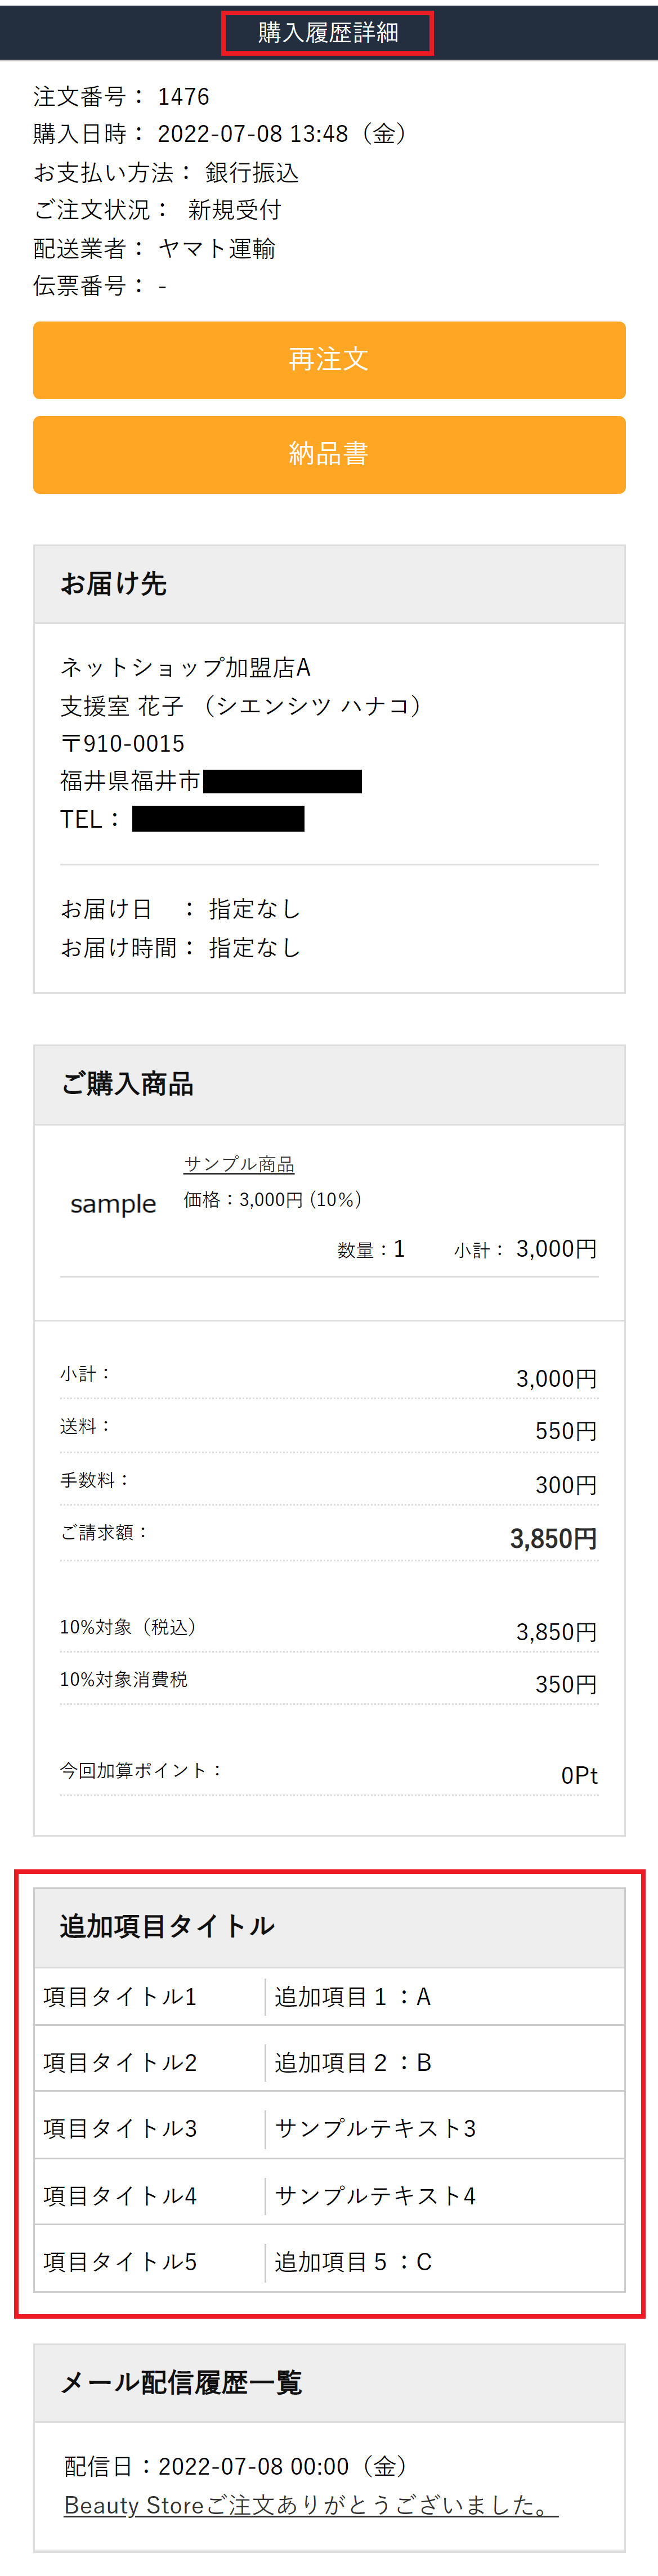This screenshot has height=2576, width=658.
Task: Click the sample product thumbnail image
Action: point(113,1204)
